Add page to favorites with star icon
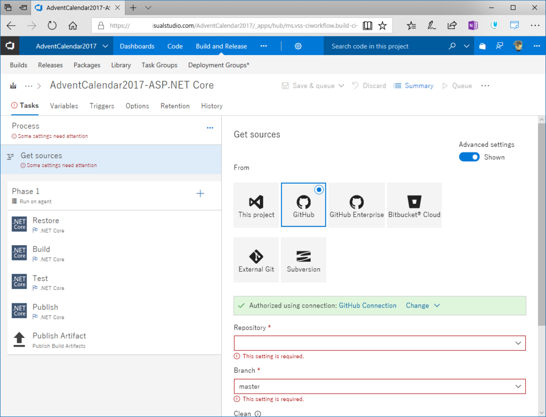 point(382,26)
